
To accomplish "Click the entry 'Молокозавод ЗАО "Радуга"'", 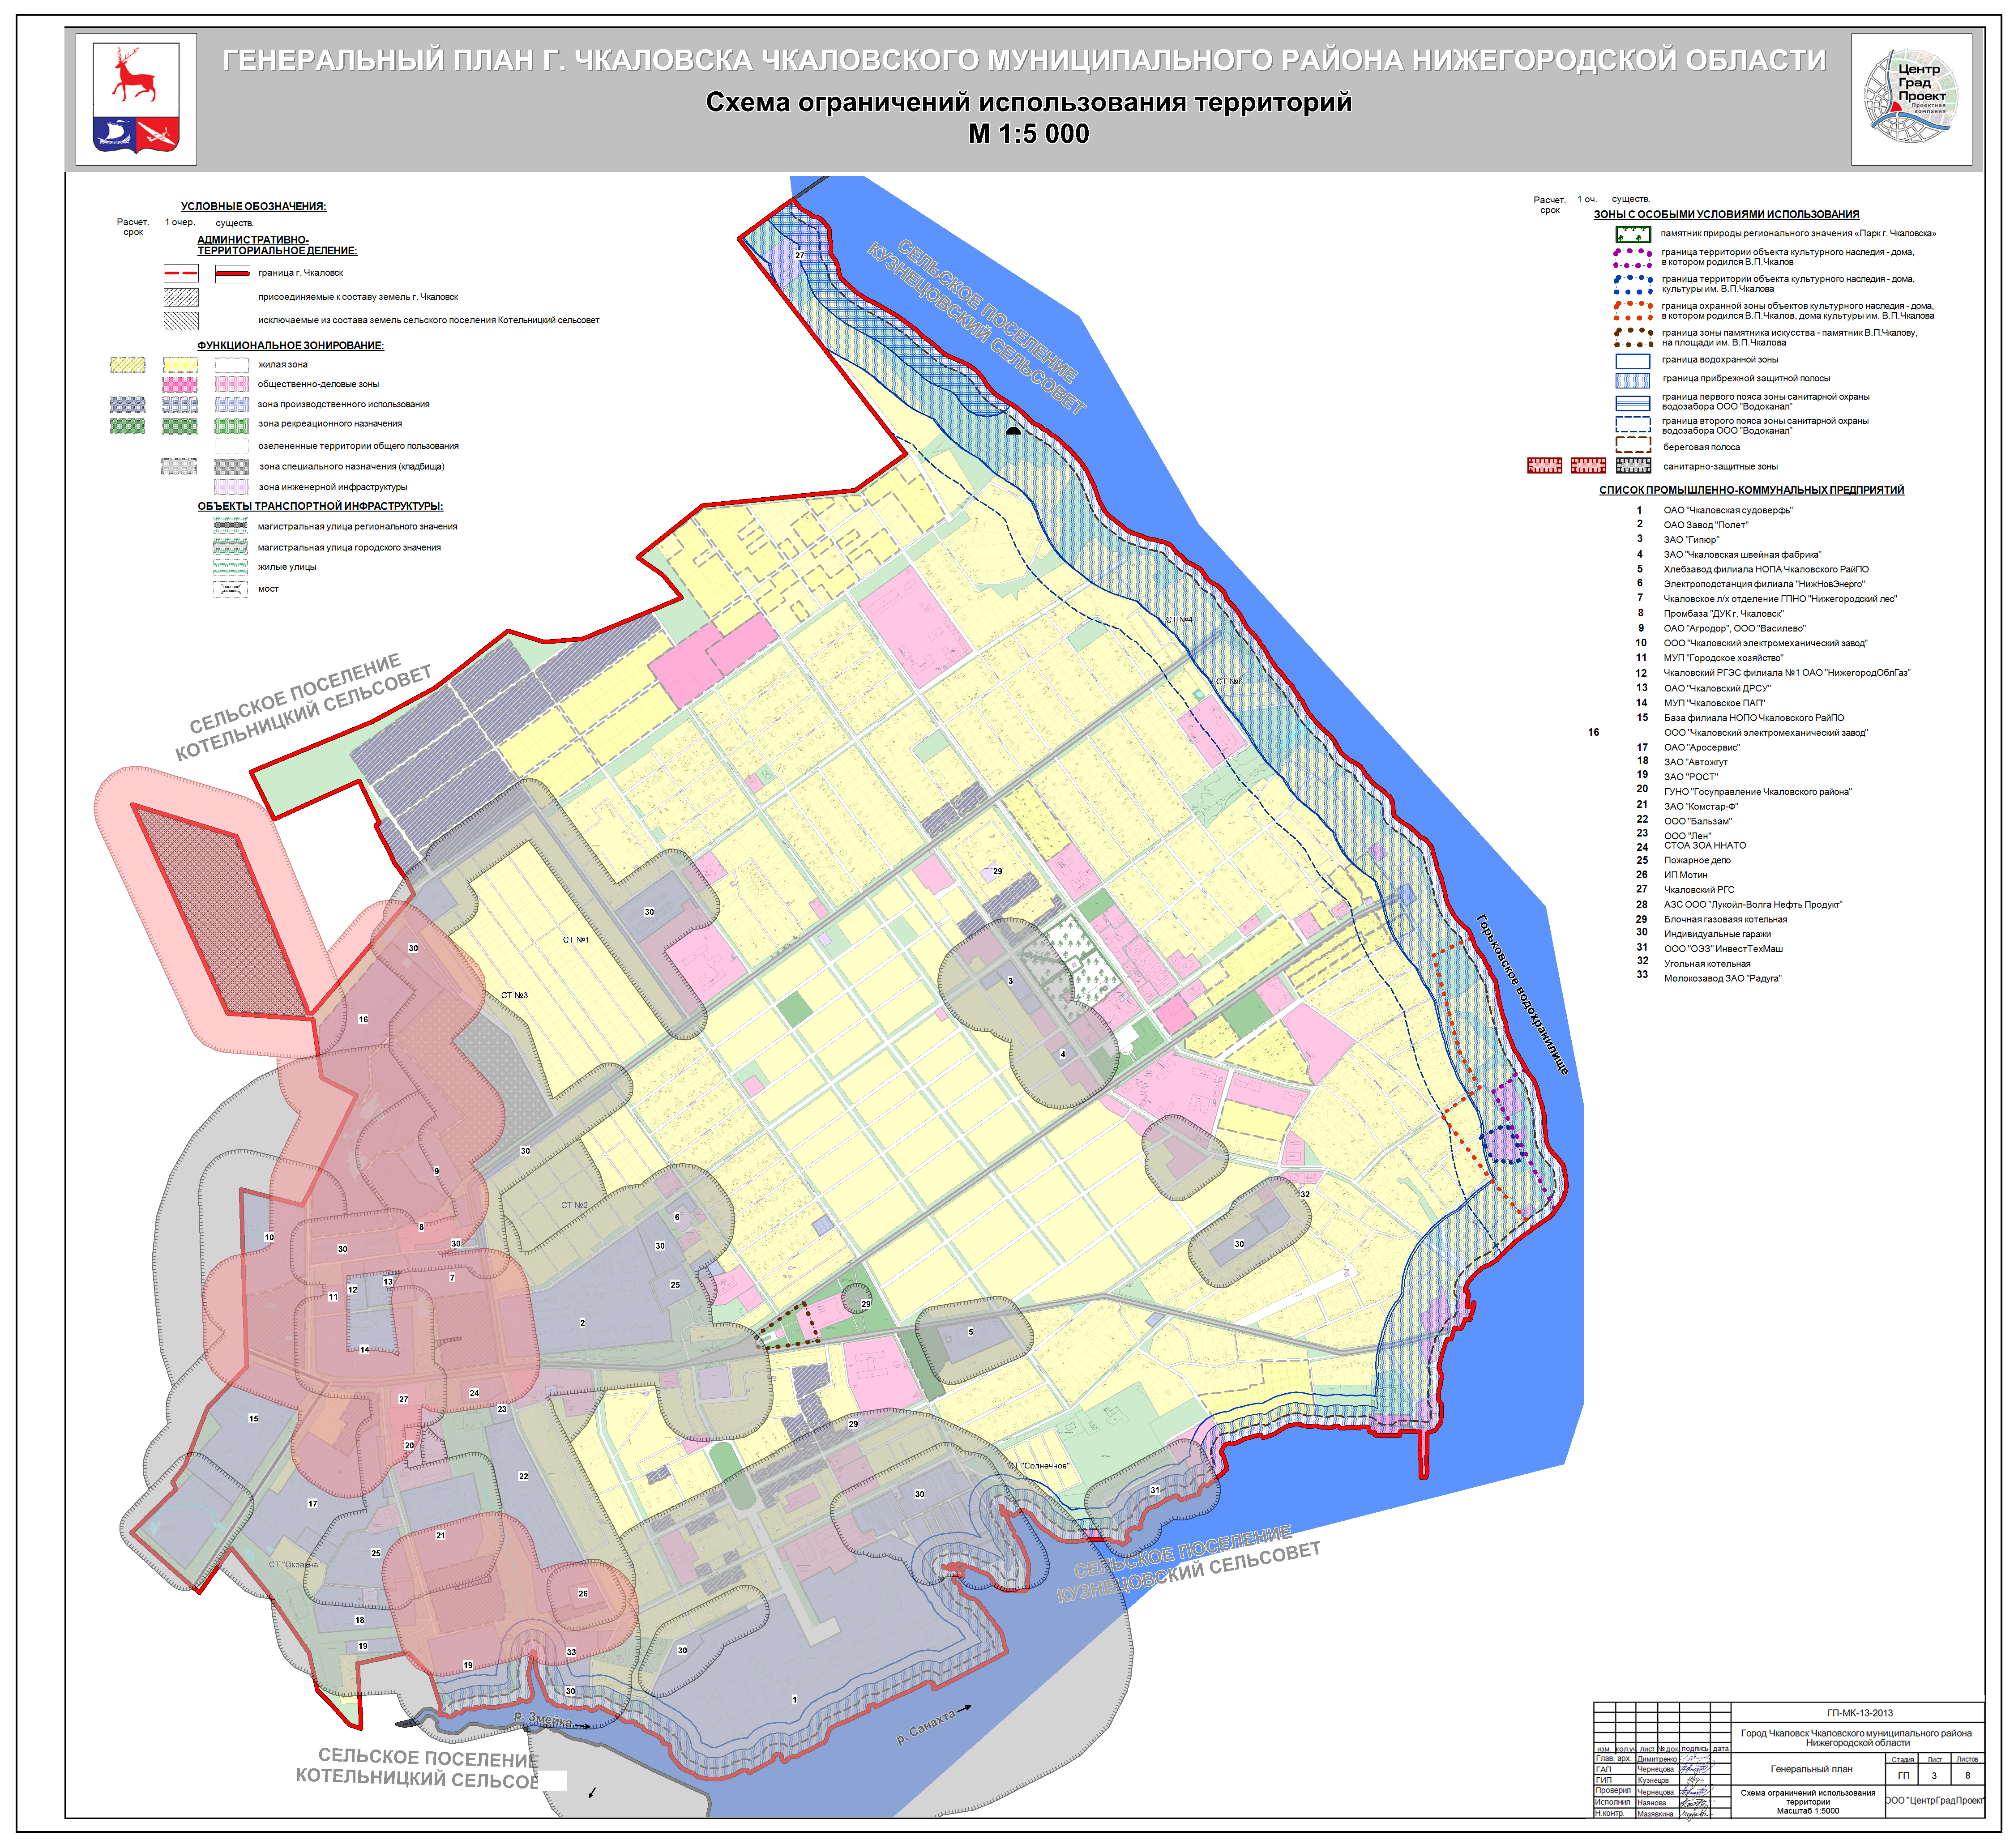I will [1722, 978].
